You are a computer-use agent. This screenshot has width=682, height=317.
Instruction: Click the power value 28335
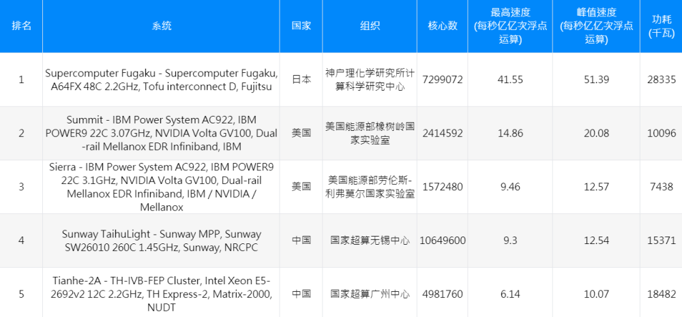[662, 80]
